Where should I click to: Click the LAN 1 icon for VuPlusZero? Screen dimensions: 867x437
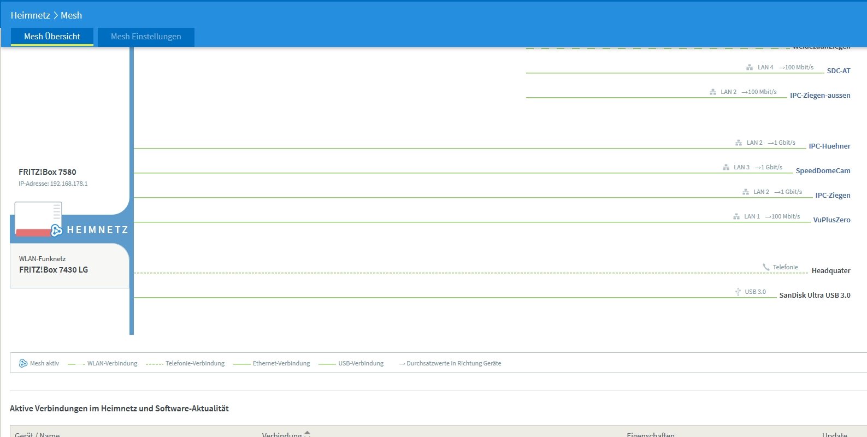coord(736,216)
